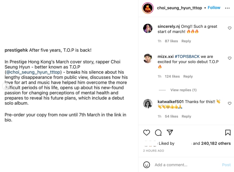Click the share paper plane icon
This screenshot has height=172, width=234.
[x=170, y=133]
